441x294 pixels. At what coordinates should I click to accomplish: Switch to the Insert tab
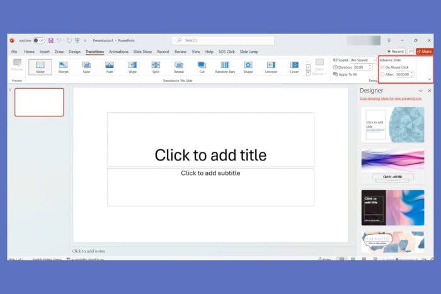[x=45, y=52]
